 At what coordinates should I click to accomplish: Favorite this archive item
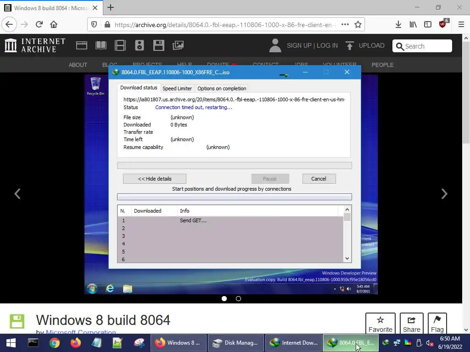tap(380, 324)
